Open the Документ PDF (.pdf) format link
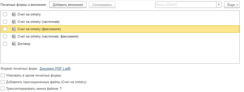 (55, 69)
